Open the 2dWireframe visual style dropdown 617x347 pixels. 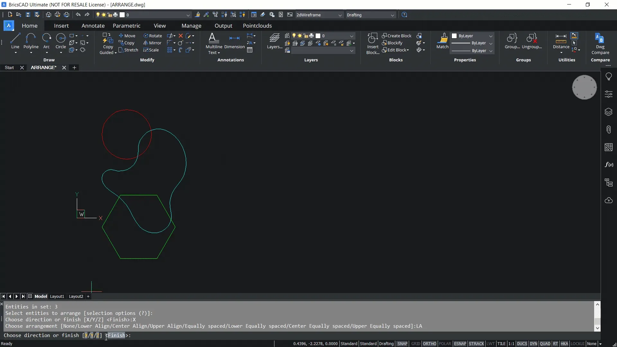click(x=319, y=15)
